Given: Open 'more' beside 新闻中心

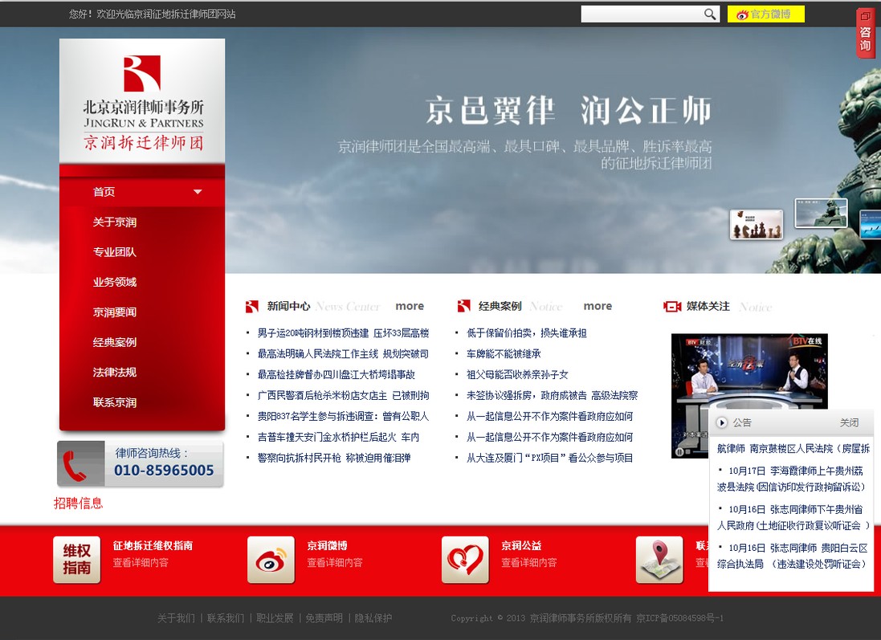Looking at the screenshot, I should (x=410, y=306).
